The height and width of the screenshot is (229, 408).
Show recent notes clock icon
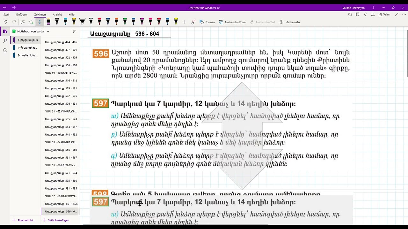click(5, 50)
